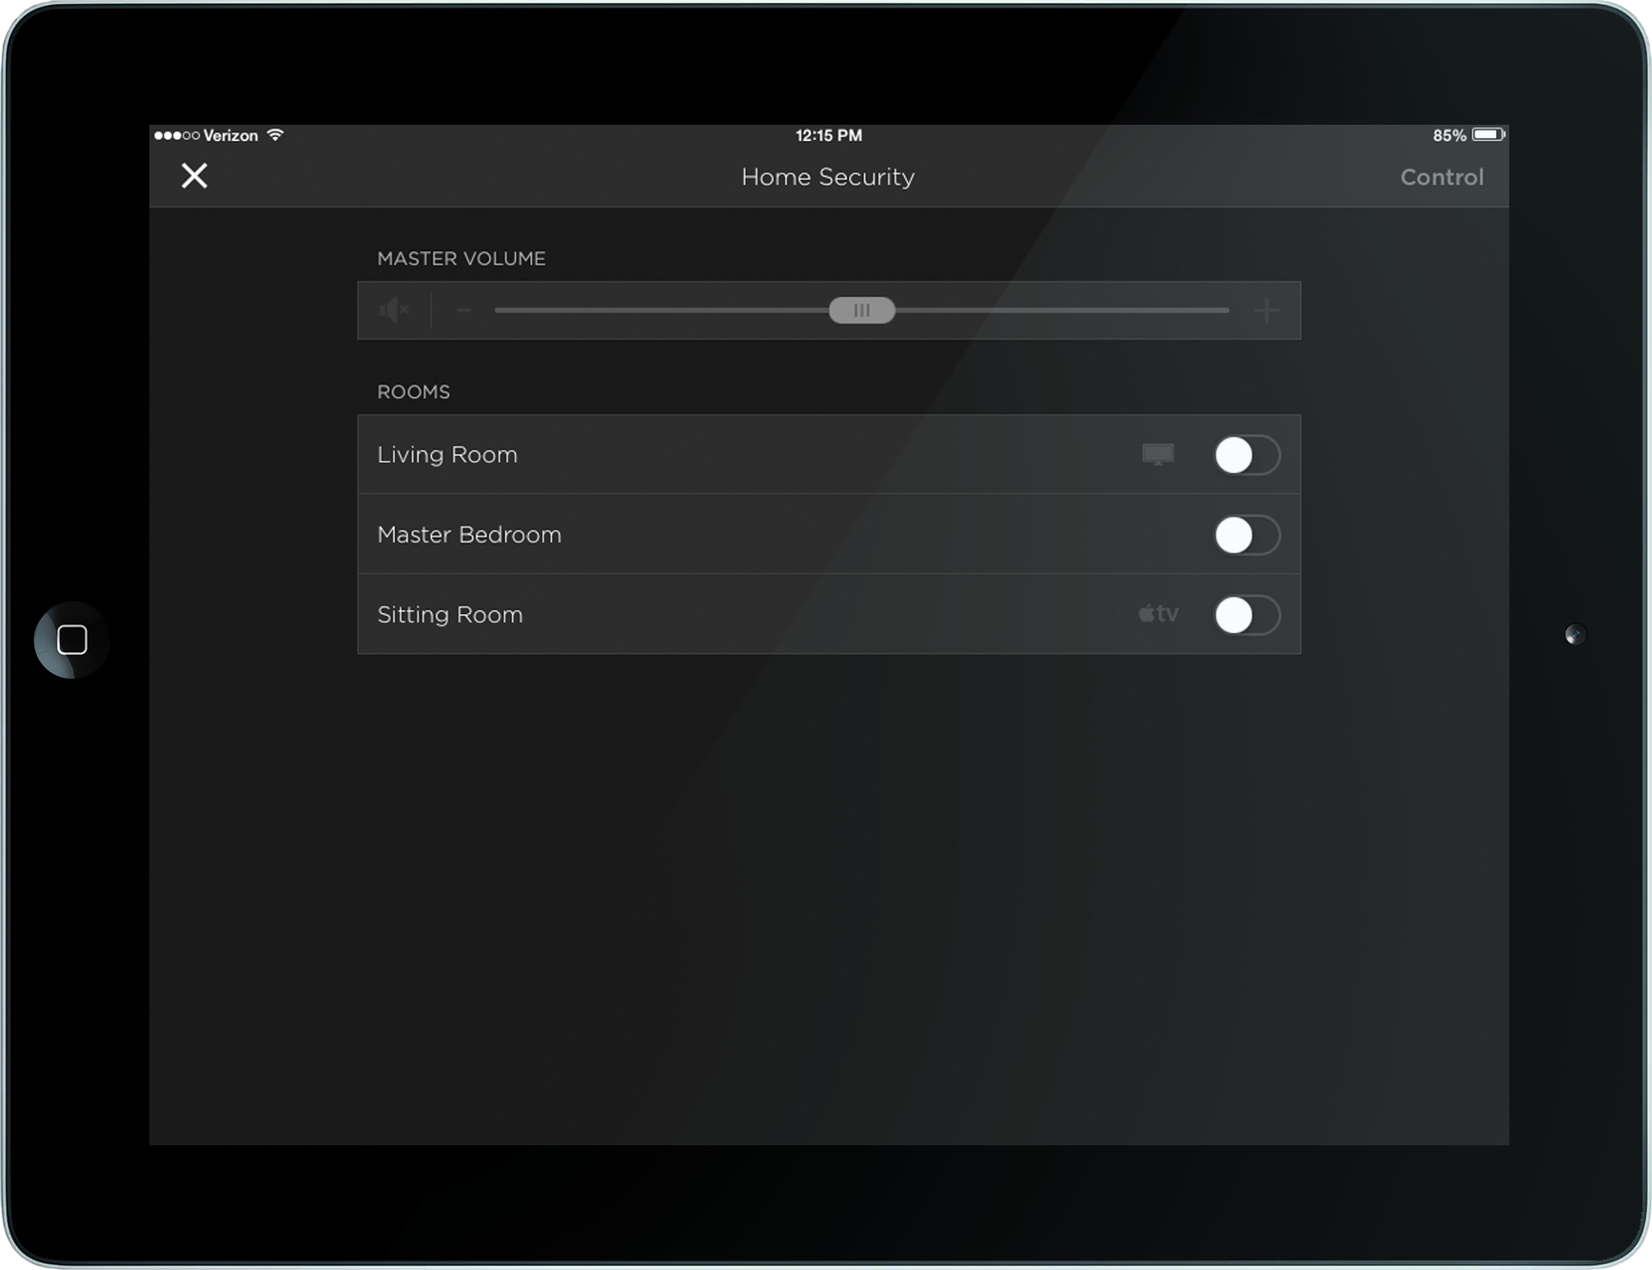Click the master volume slider handle
This screenshot has width=1652, height=1270.
(x=861, y=310)
